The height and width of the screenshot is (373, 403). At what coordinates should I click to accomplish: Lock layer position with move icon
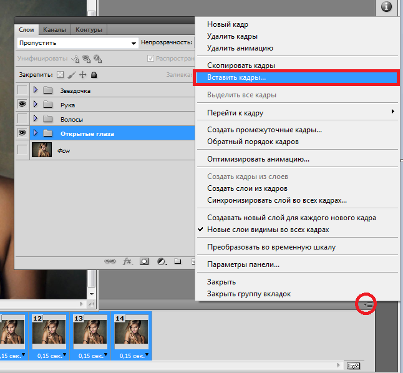82,75
